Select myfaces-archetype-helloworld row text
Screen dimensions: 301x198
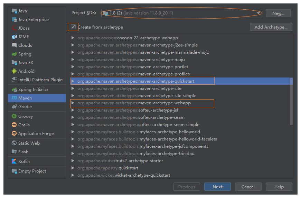click(139, 132)
